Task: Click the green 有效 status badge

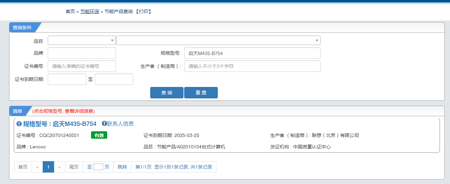Action: [x=99, y=135]
